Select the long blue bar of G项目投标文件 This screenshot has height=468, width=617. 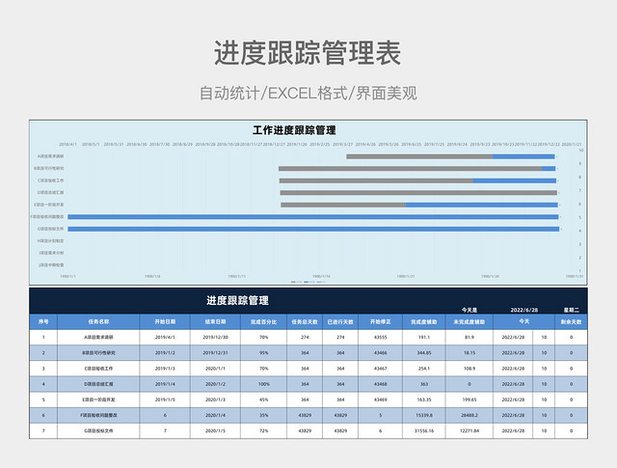click(x=313, y=229)
